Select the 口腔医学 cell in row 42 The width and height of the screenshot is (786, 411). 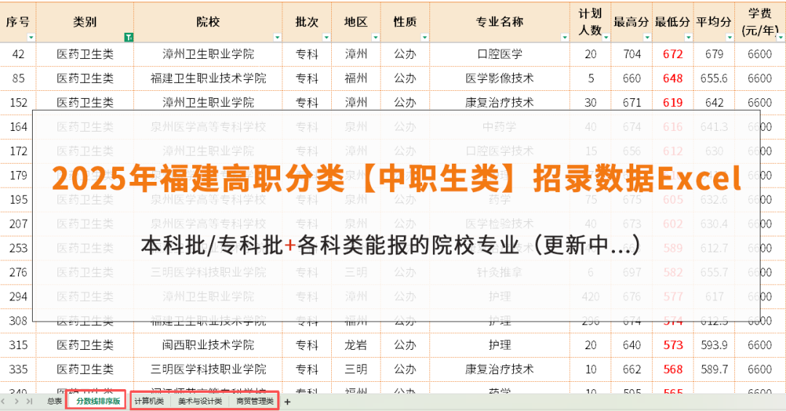pyautogui.click(x=499, y=54)
